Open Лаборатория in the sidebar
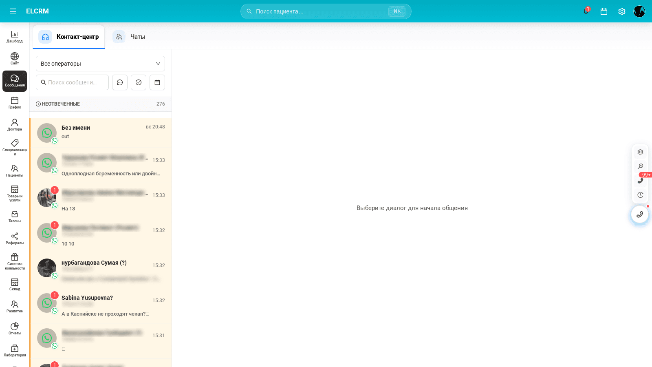Screen dimensions: 652x367 15,351
